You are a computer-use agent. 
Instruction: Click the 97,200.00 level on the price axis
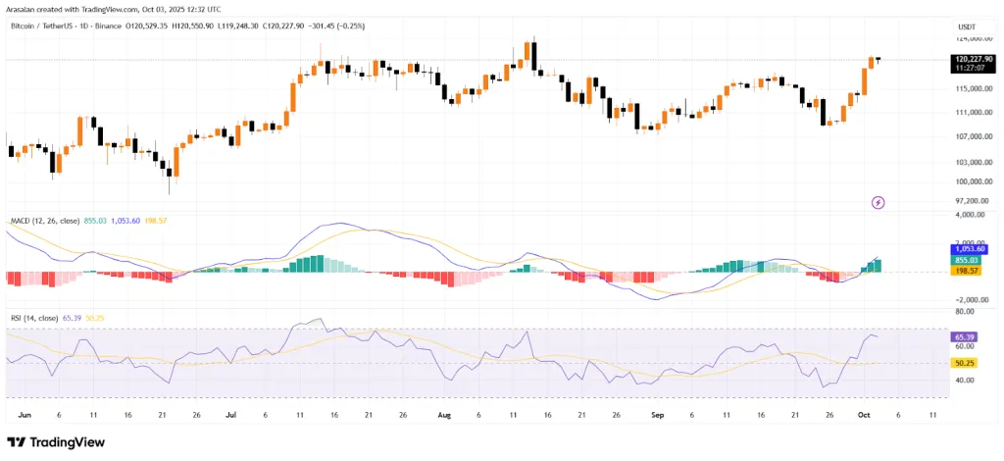point(971,200)
